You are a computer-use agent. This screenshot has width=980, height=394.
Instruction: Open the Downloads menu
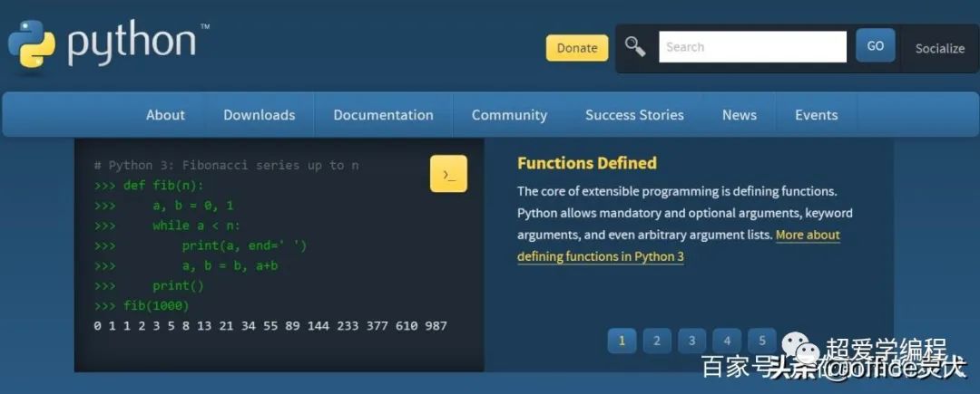point(260,115)
